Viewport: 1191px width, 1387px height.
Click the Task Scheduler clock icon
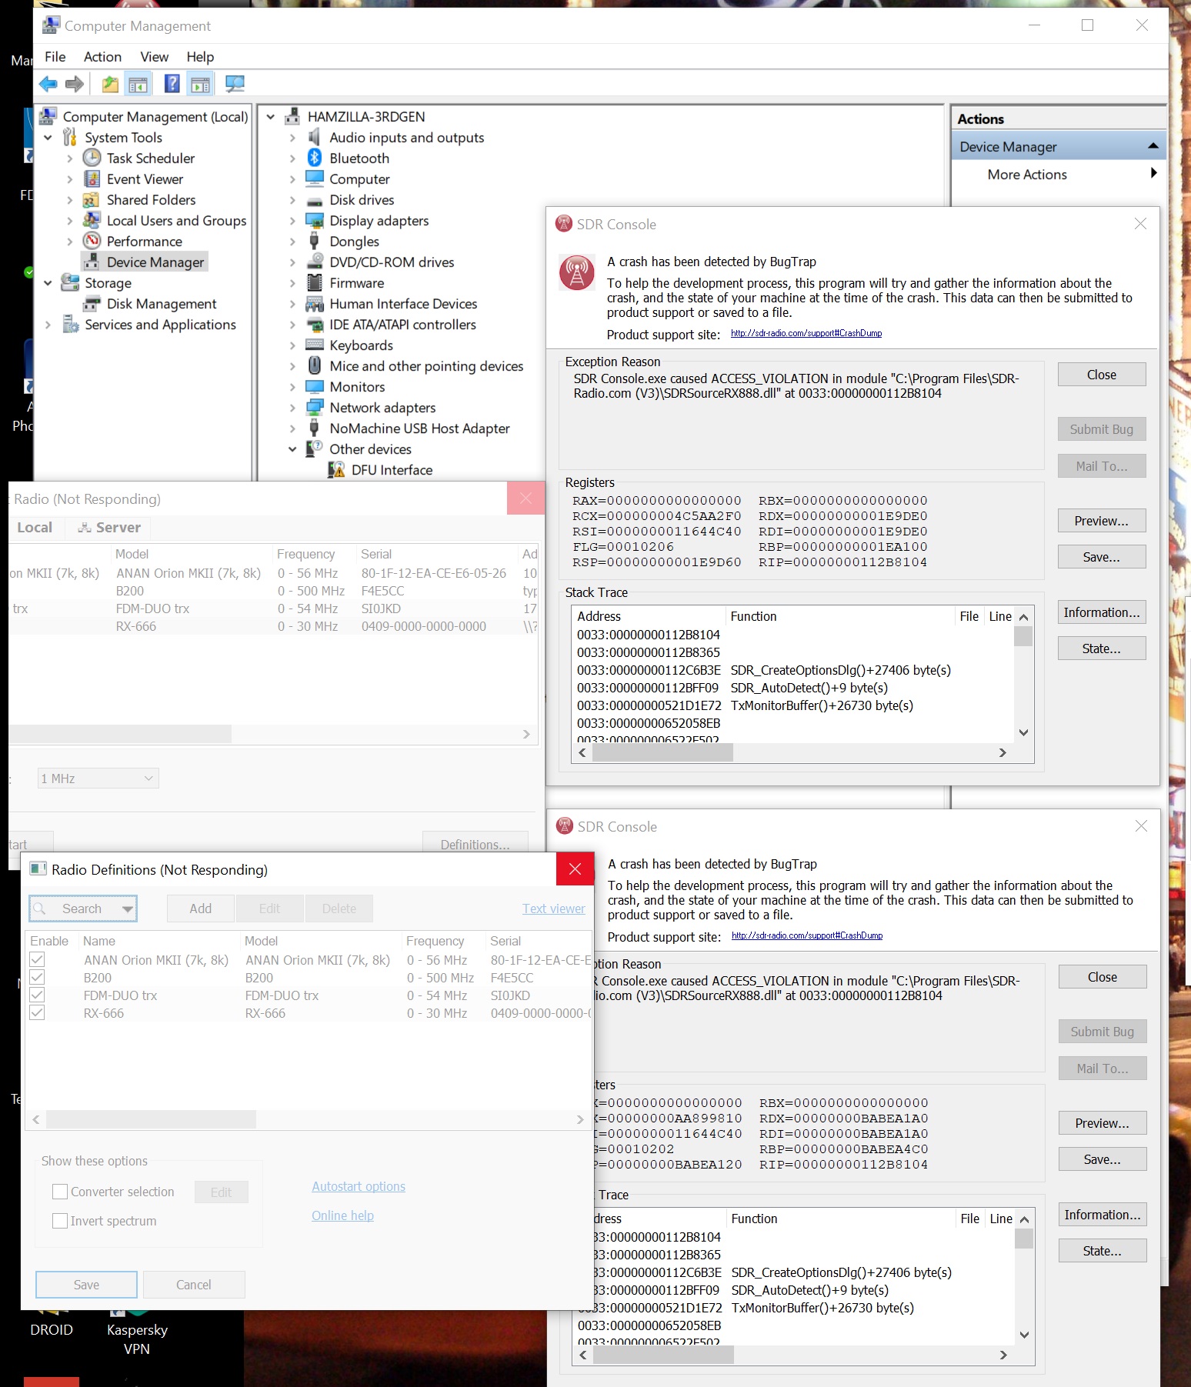point(92,158)
